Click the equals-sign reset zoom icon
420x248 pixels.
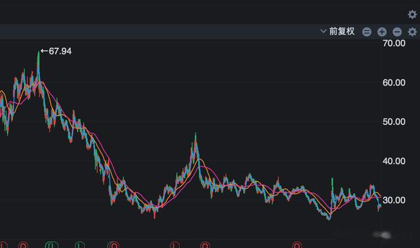click(367, 32)
